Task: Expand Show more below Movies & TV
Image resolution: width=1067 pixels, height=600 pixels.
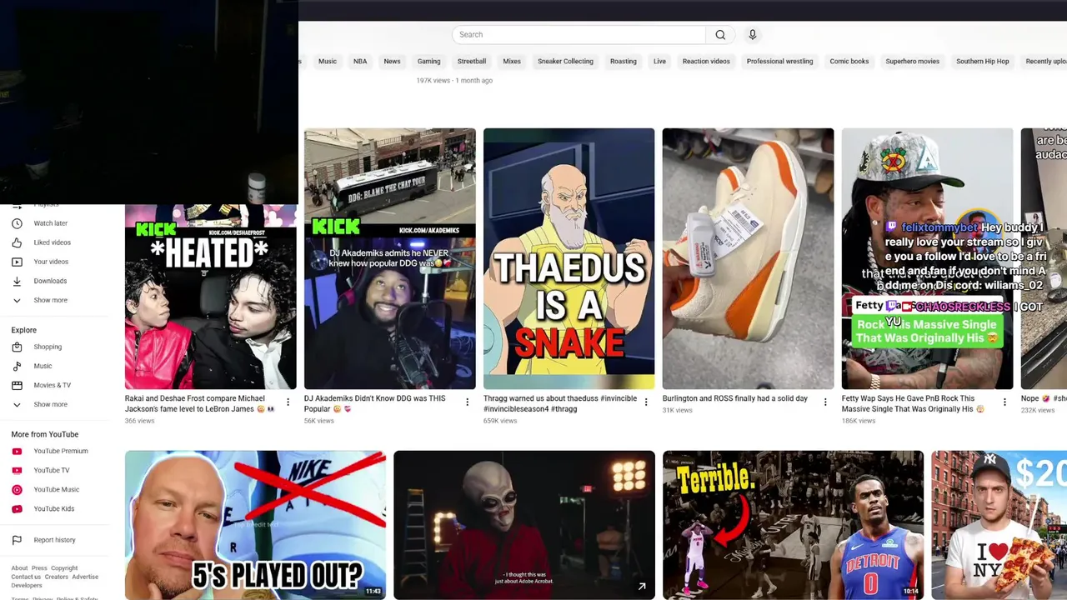Action: point(50,404)
